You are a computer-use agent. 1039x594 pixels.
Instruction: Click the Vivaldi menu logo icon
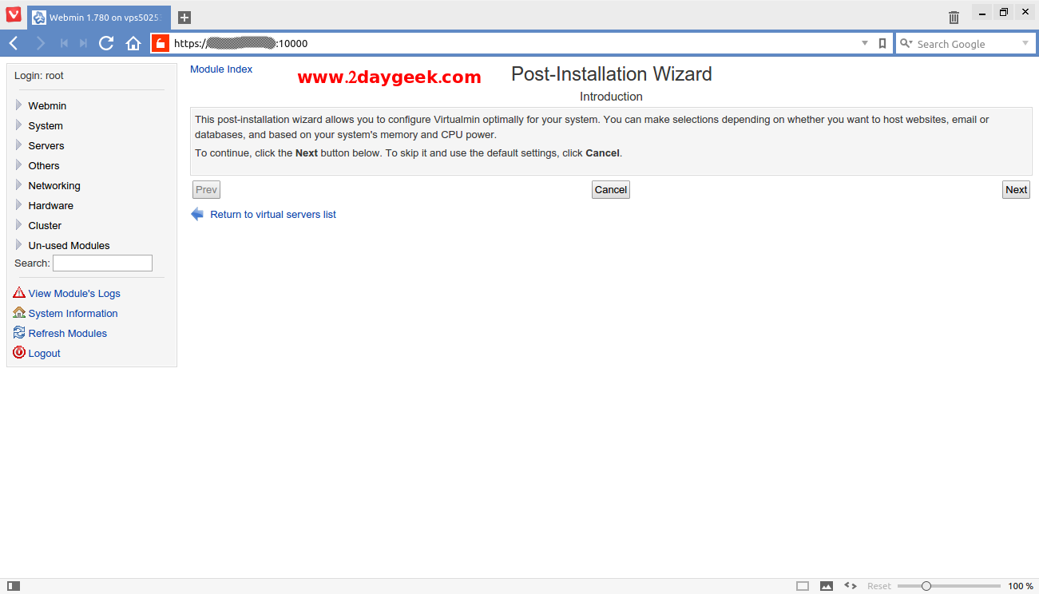point(14,14)
